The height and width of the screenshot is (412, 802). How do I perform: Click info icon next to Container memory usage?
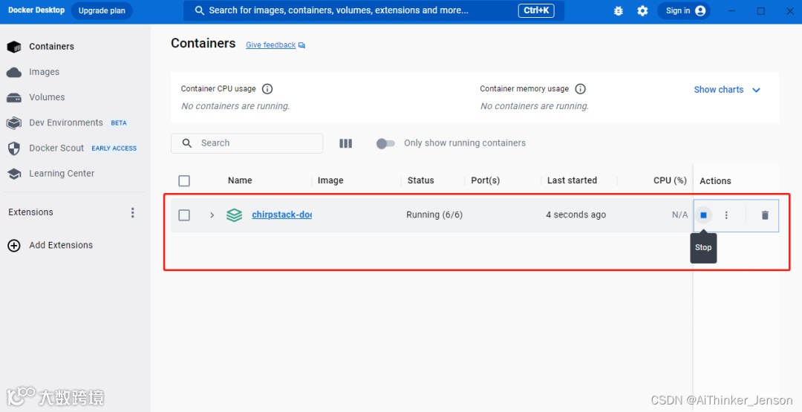click(580, 89)
